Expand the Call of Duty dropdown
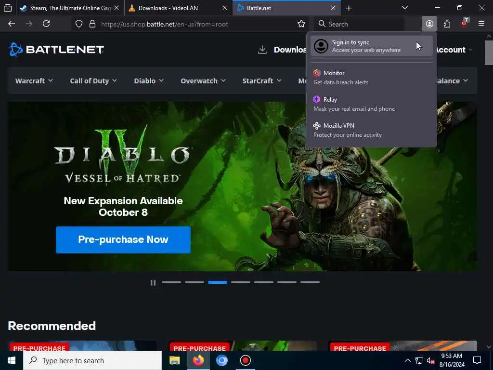Image resolution: width=493 pixels, height=370 pixels. (x=93, y=81)
